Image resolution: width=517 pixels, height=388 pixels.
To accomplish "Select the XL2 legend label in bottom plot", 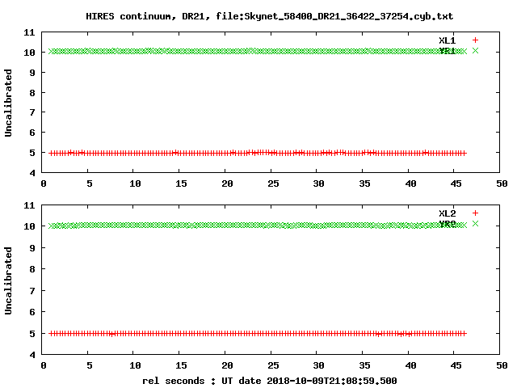I will click(448, 213).
